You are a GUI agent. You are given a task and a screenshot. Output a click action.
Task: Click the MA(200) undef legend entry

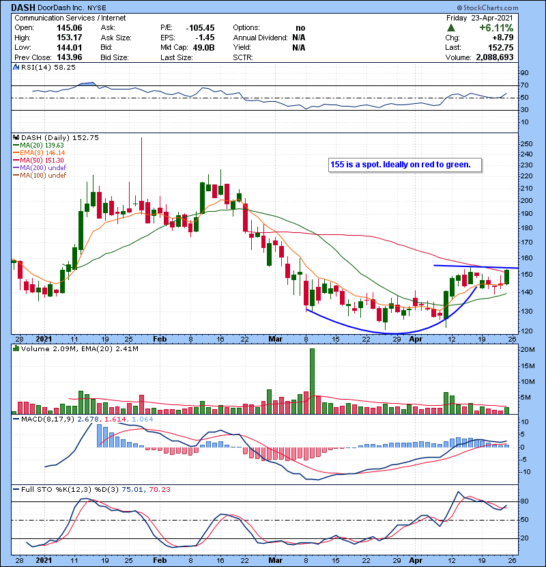(x=40, y=168)
